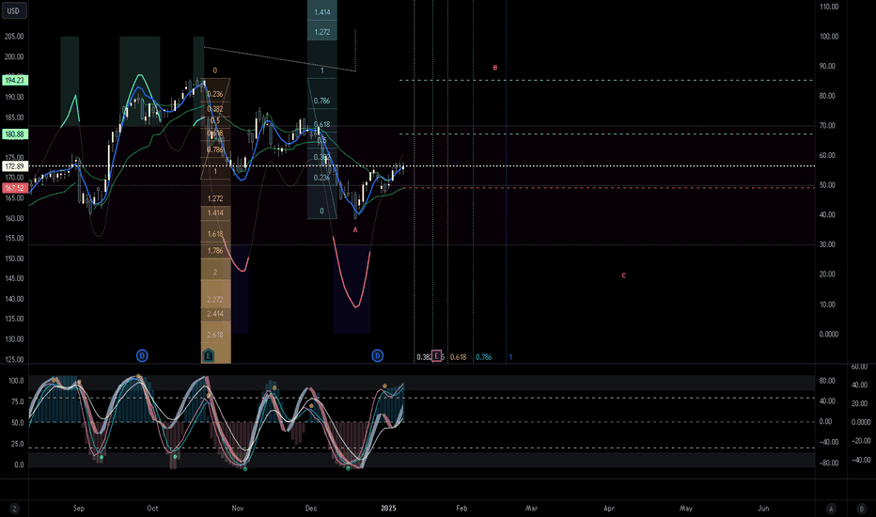Select the red wave label A below the candles
This screenshot has height=517, width=876.
coord(355,229)
